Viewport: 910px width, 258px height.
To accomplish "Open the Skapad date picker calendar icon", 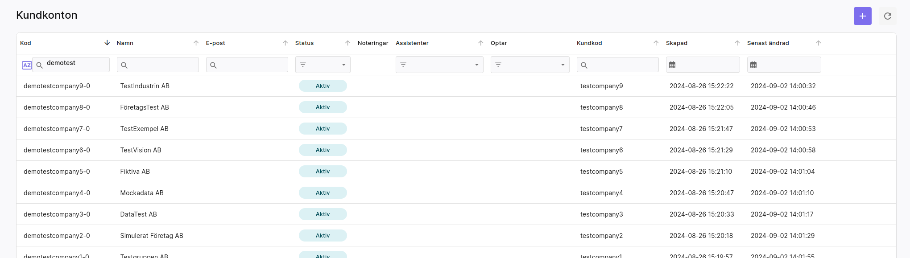I will [672, 65].
